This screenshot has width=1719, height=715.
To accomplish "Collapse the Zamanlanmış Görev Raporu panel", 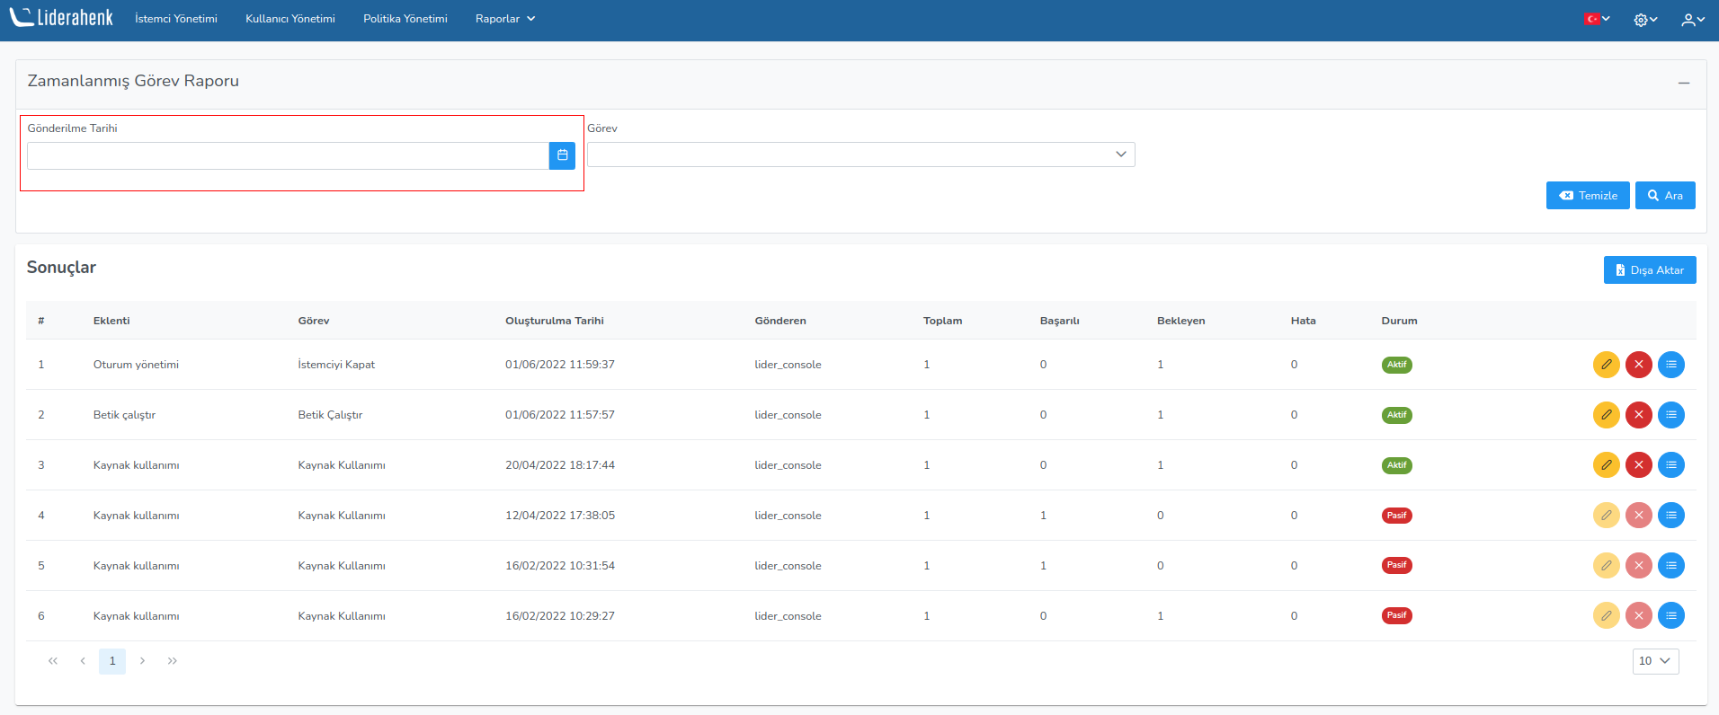I will 1683,83.
